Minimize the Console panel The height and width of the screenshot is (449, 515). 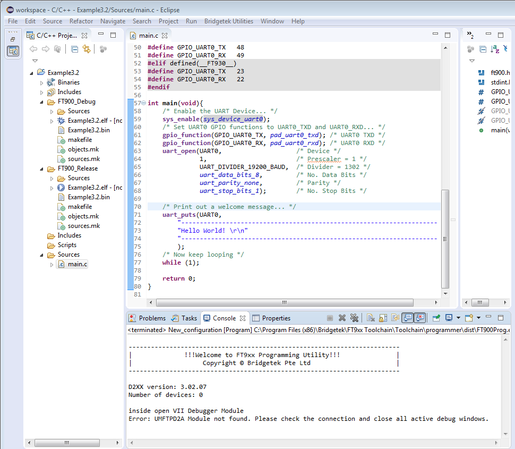coord(488,317)
